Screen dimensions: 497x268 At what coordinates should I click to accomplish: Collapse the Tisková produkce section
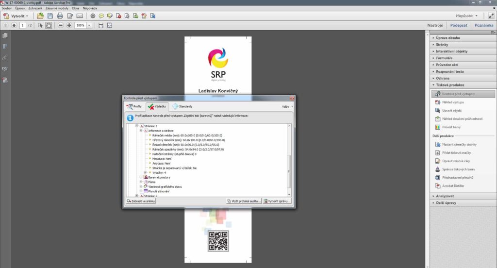click(463, 85)
